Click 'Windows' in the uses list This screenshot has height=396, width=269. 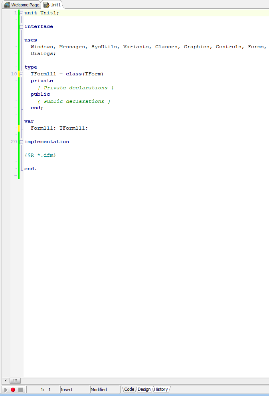pyautogui.click(x=42, y=47)
